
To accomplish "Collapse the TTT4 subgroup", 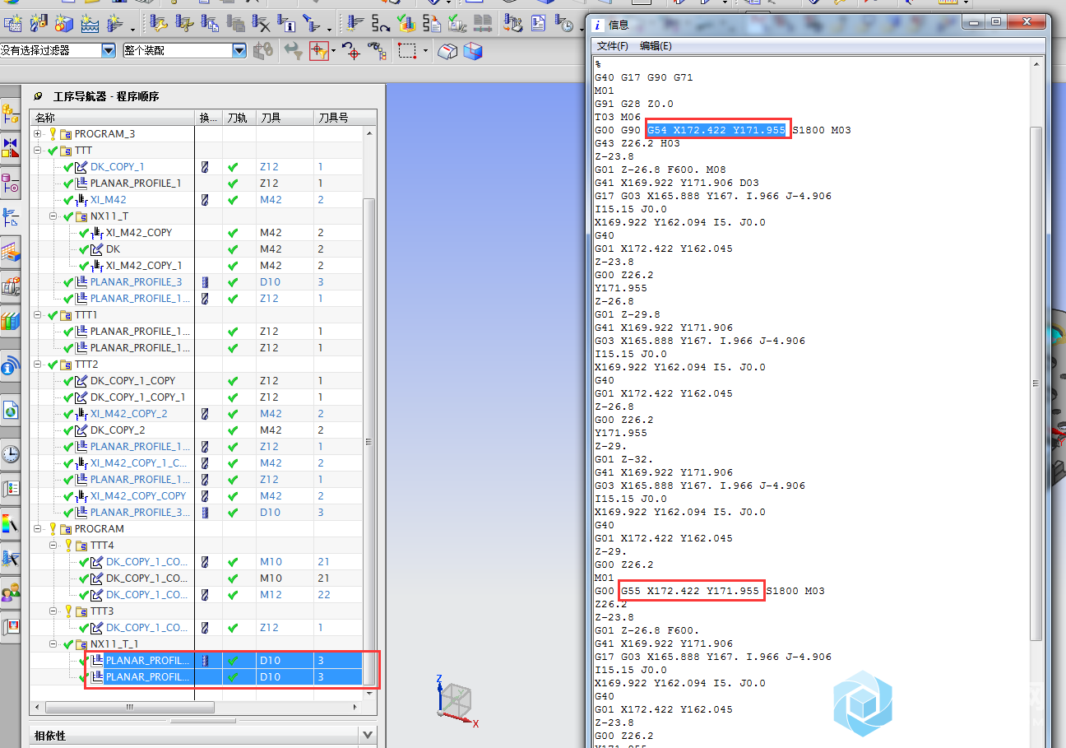I will tap(54, 546).
